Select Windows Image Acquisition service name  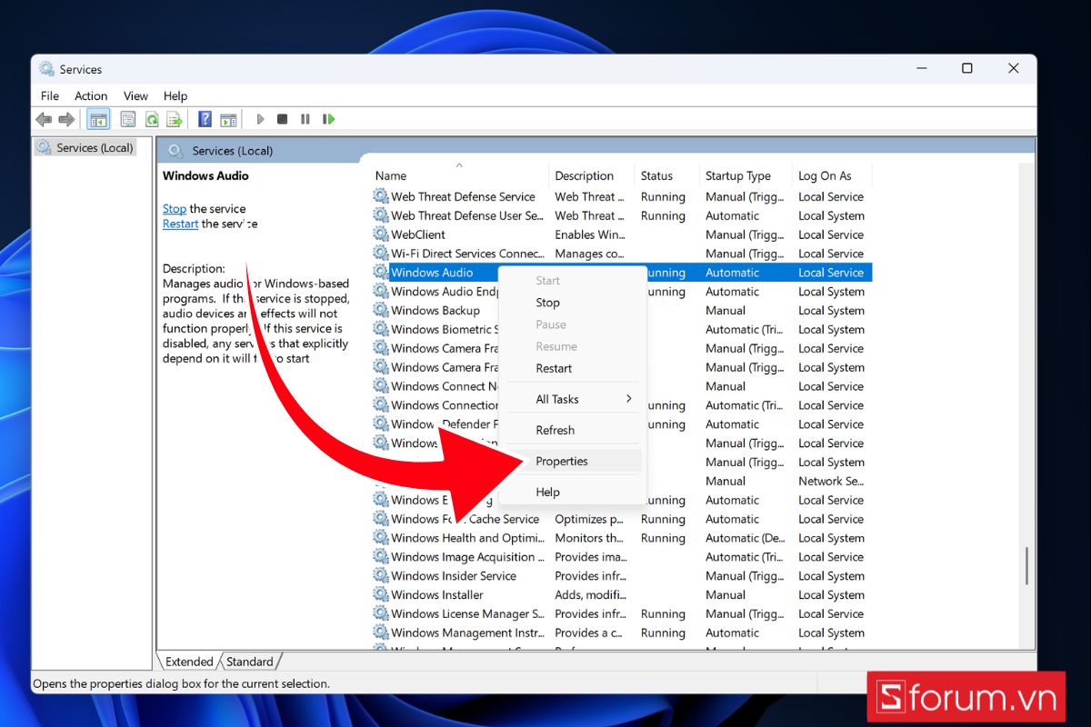468,557
